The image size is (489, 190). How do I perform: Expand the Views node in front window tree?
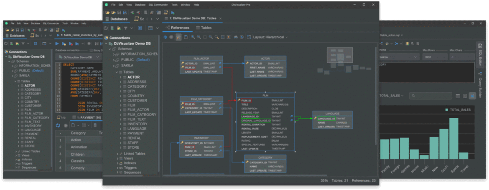[x=117, y=158]
